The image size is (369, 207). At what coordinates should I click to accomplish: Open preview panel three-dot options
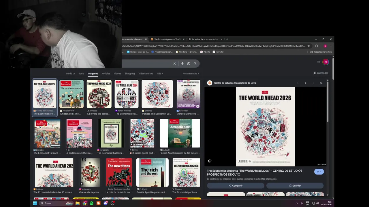pyautogui.click(x=313, y=83)
